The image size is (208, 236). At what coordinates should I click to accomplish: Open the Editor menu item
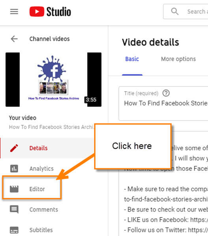[x=37, y=189]
